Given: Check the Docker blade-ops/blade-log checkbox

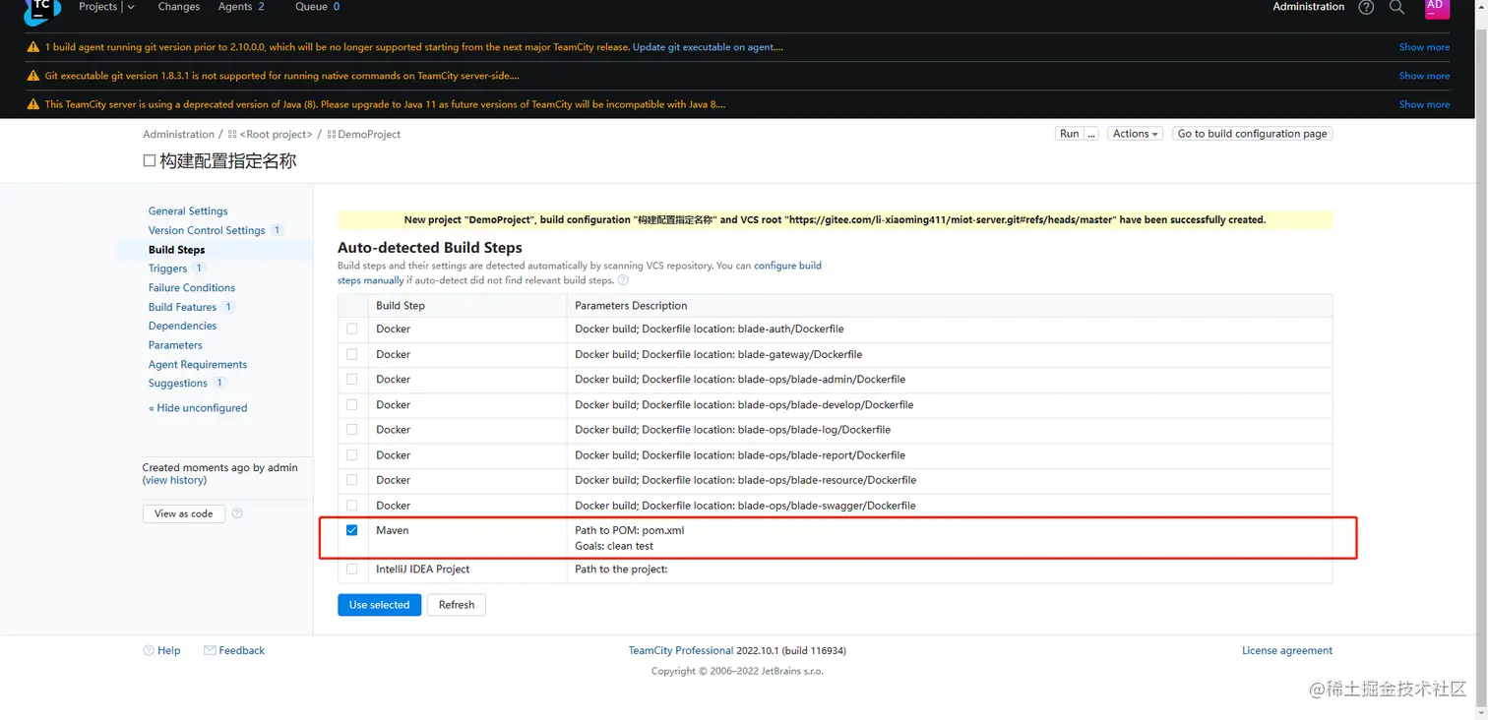Looking at the screenshot, I should (352, 430).
